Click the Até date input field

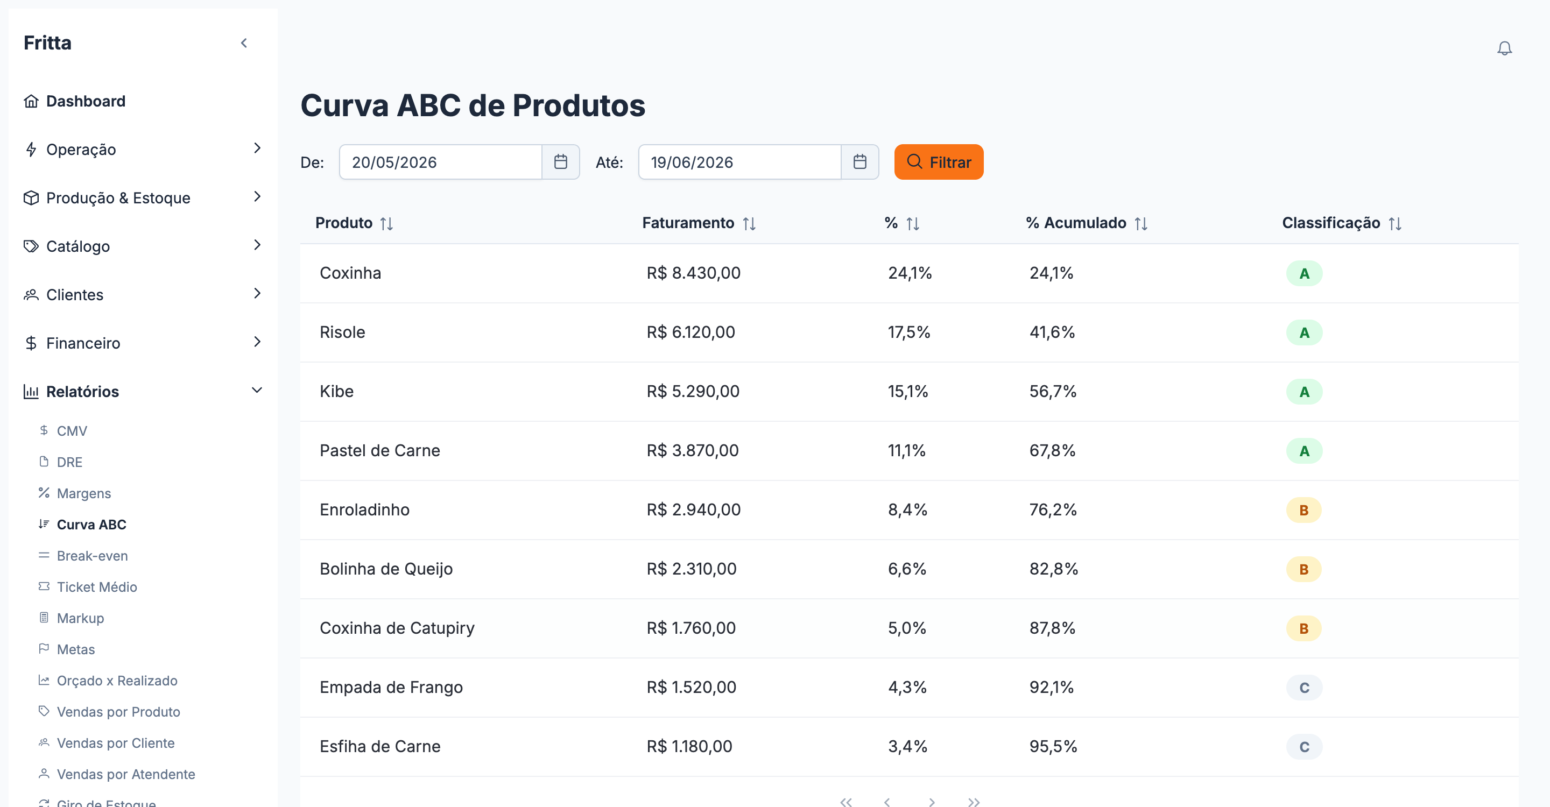[x=739, y=162]
